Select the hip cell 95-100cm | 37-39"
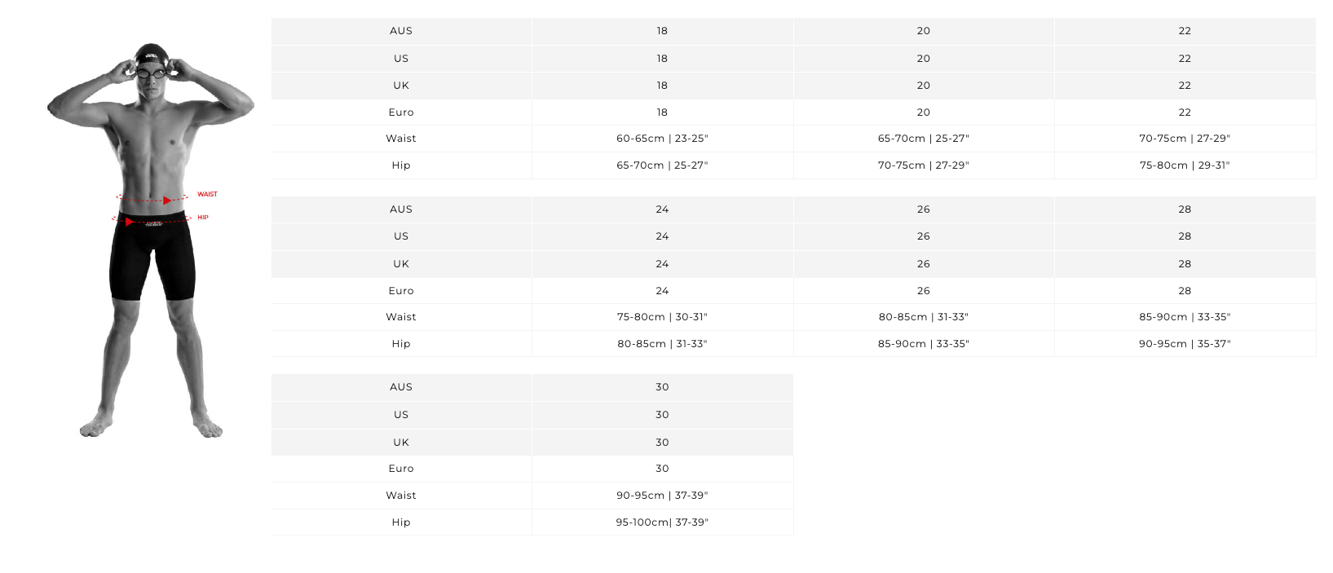This screenshot has height=573, width=1333. point(662,522)
